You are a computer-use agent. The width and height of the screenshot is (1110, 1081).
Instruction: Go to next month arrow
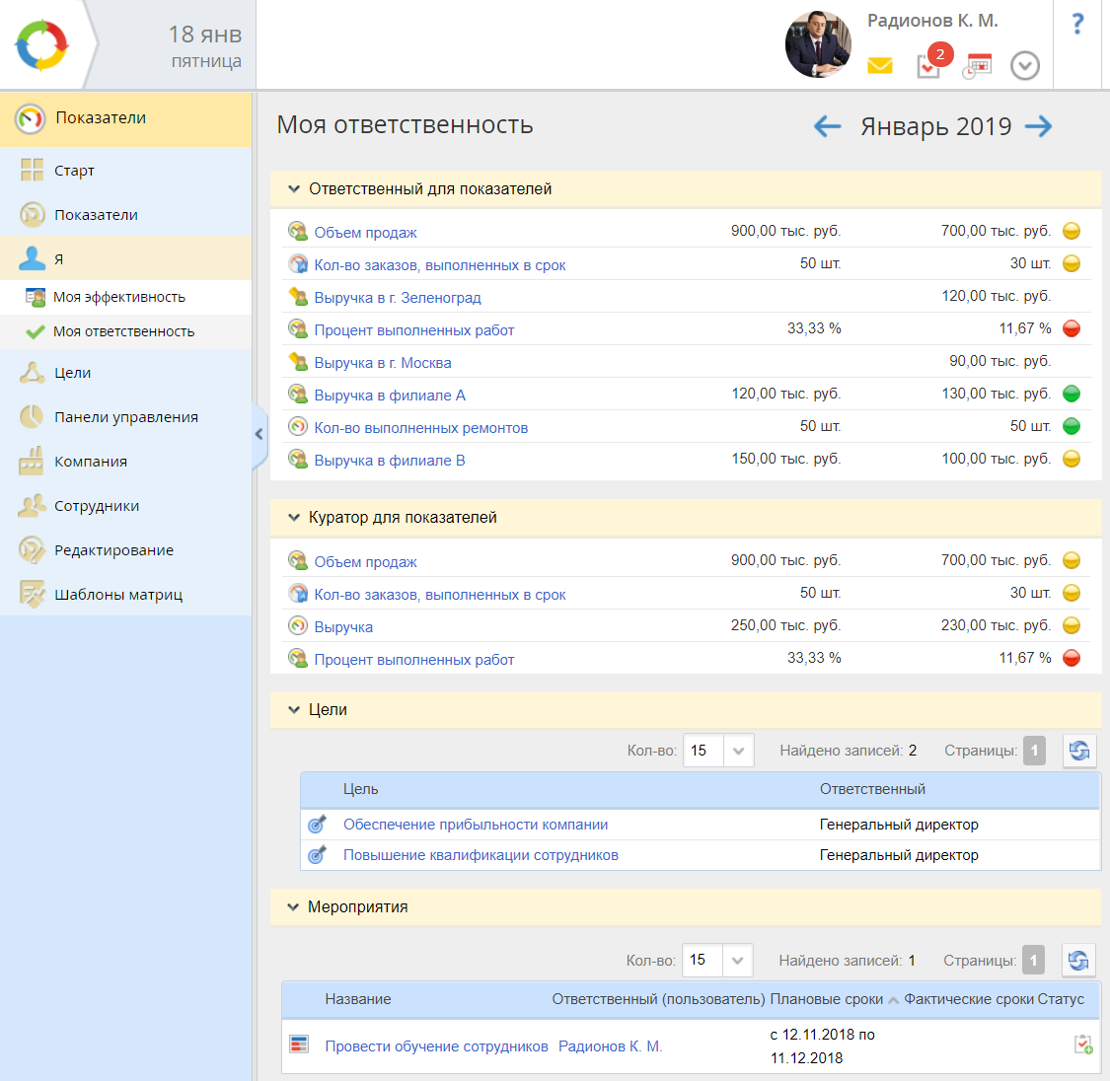click(x=1038, y=126)
